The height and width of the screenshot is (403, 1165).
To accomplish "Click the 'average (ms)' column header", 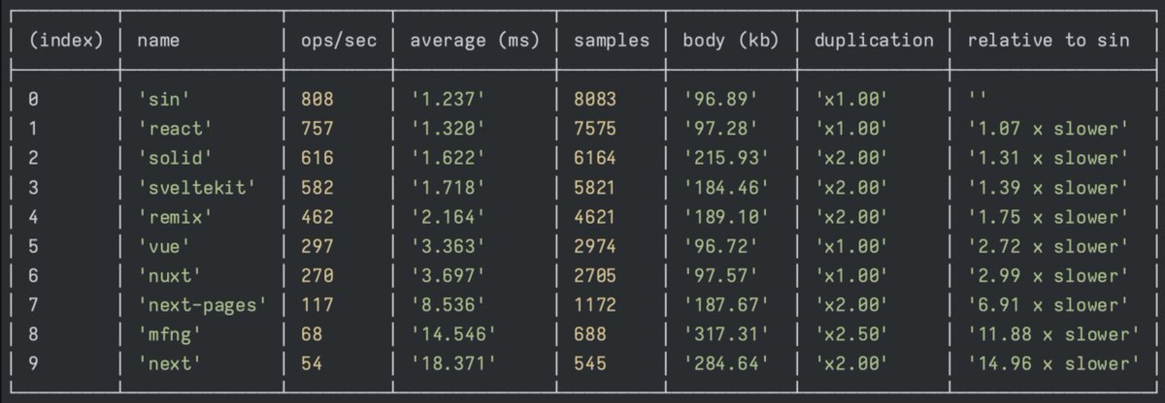I will click(x=473, y=41).
